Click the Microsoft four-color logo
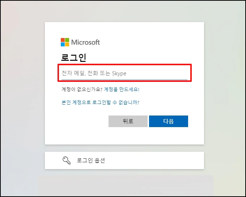The width and height of the screenshot is (246, 197). (x=65, y=42)
